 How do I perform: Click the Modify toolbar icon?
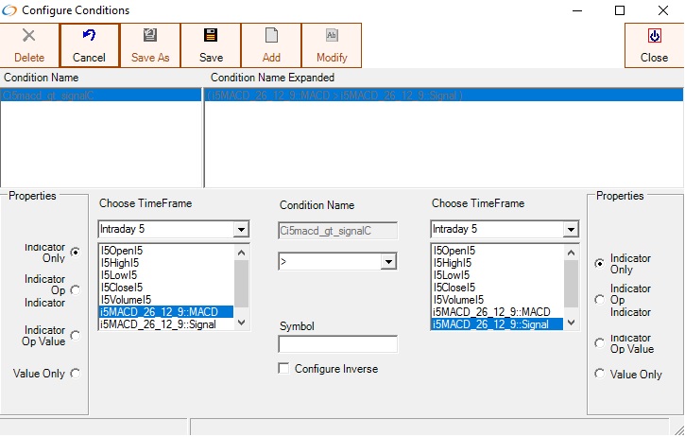tap(332, 36)
